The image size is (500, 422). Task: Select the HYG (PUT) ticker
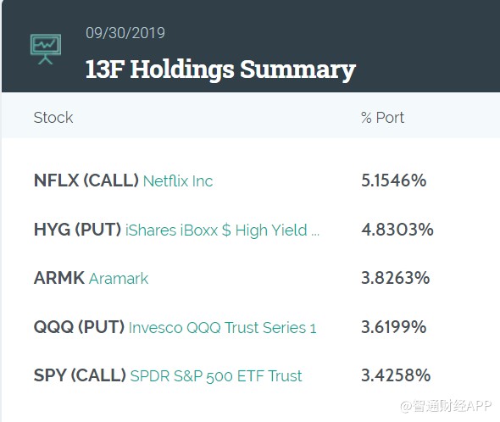tap(77, 230)
